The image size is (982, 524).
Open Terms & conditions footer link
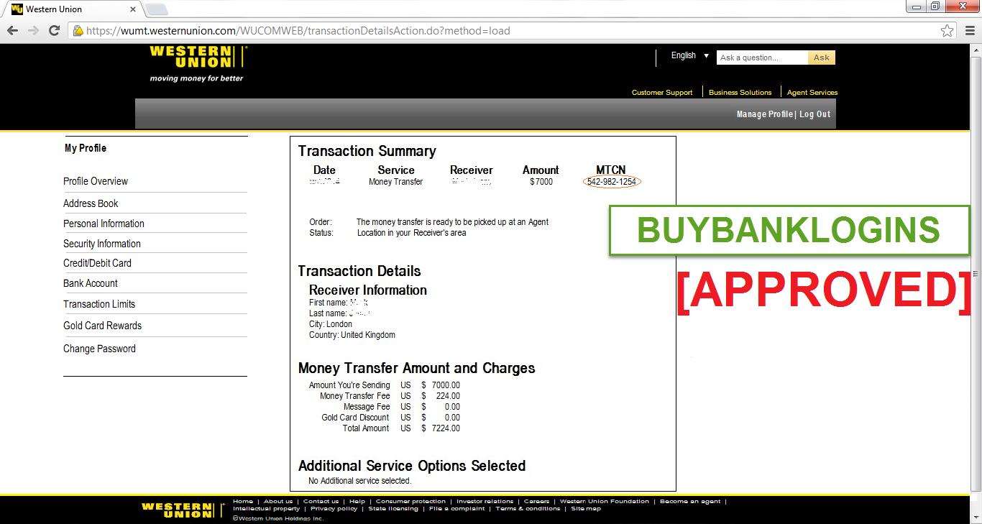coord(528,508)
